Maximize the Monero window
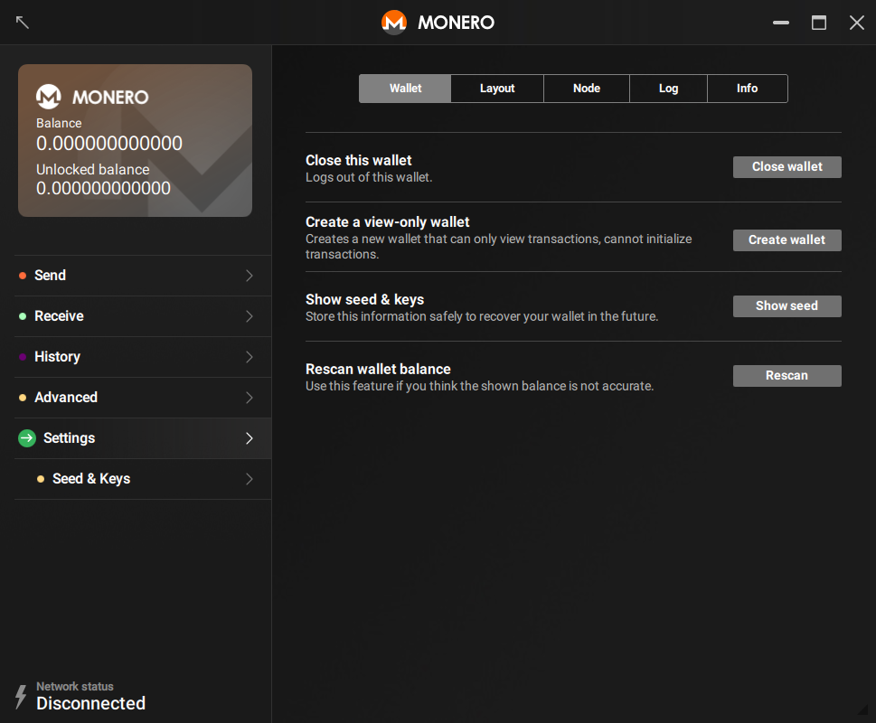Image resolution: width=876 pixels, height=723 pixels. coord(819,23)
